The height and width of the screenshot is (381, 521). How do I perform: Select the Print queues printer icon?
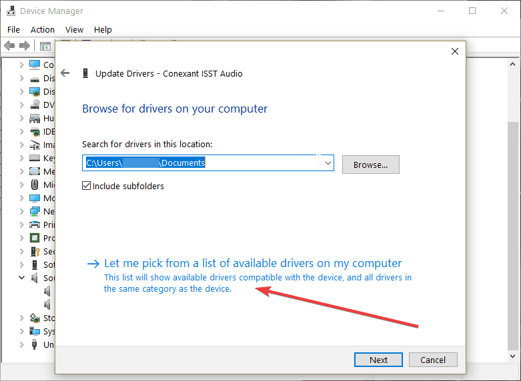coord(35,224)
